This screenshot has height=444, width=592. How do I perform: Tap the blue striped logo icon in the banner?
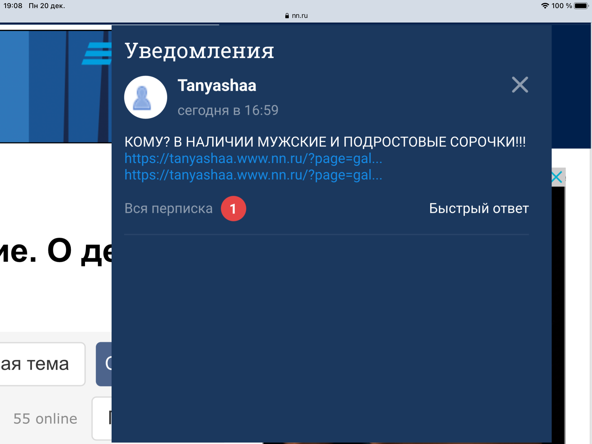97,53
